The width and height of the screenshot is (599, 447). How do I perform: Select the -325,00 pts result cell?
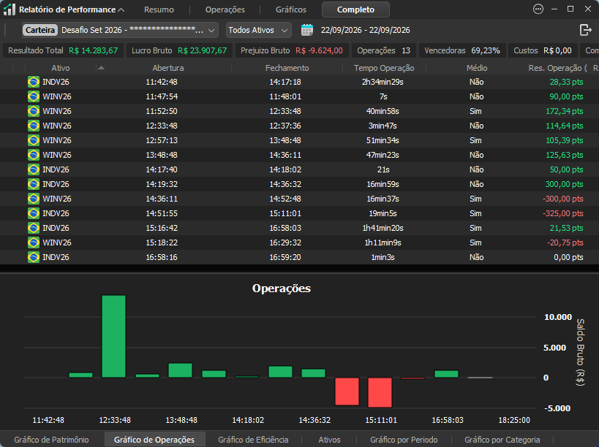coord(563,213)
